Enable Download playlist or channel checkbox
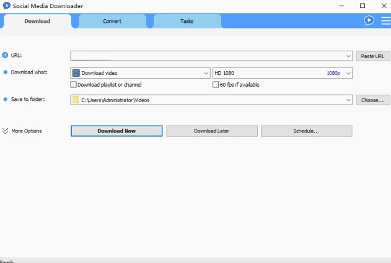Screen dimensions: 391x263 74,85
